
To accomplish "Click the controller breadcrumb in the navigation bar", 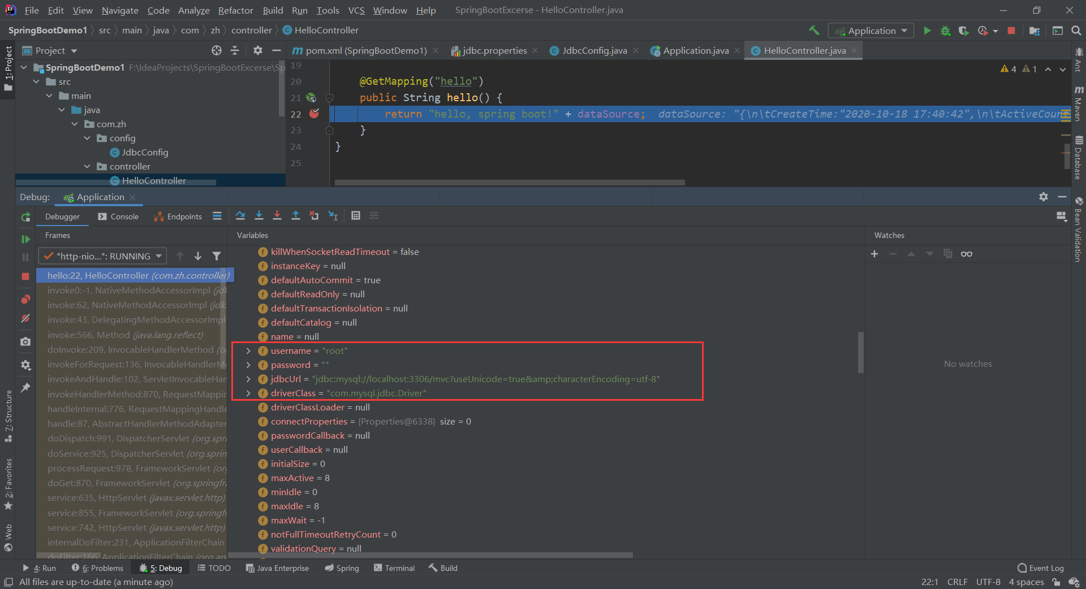I will (x=251, y=30).
